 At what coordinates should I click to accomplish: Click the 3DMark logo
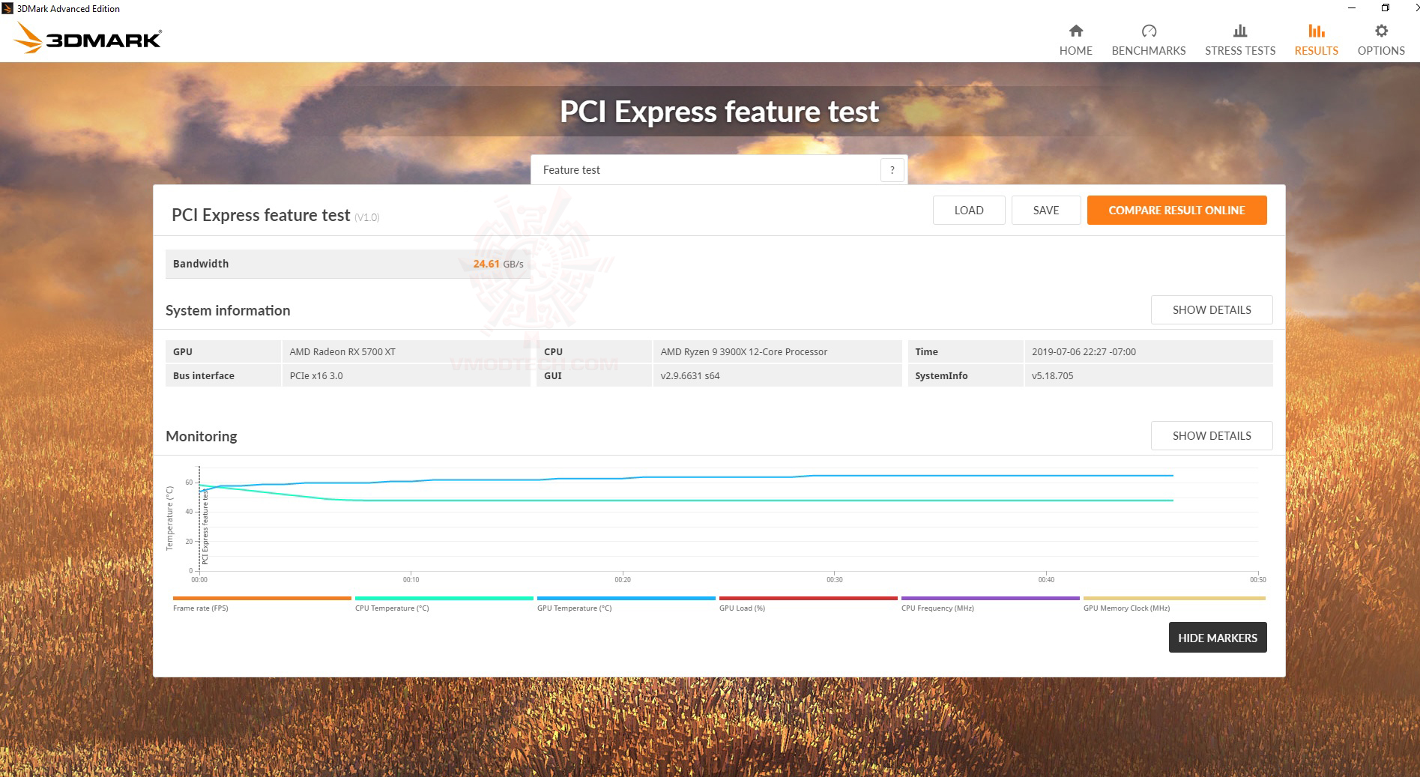(87, 38)
